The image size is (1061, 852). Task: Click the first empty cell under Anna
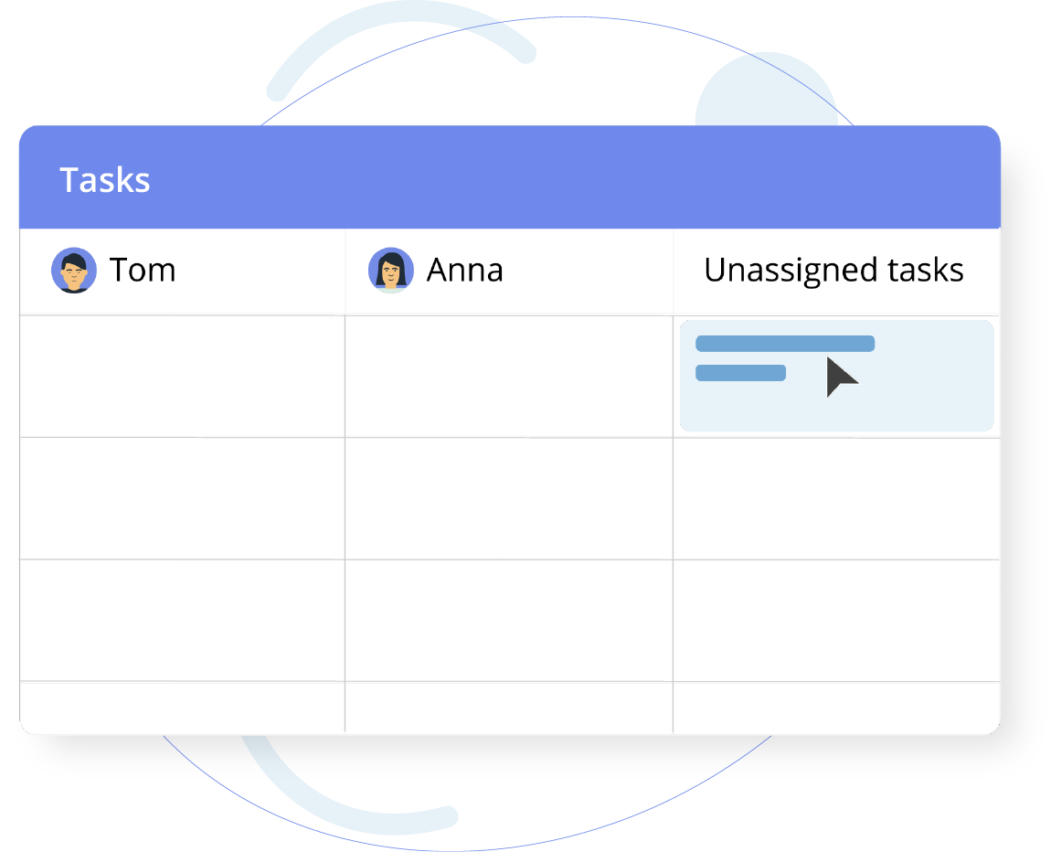(x=509, y=377)
